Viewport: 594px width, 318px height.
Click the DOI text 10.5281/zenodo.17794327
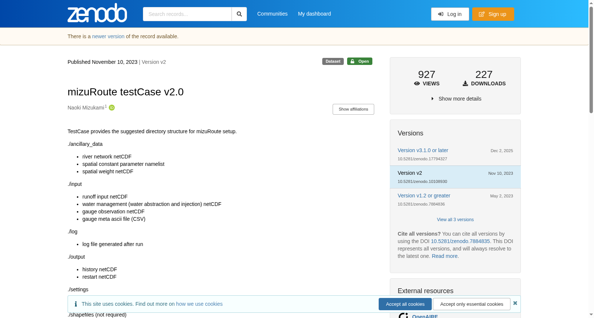[x=422, y=159]
